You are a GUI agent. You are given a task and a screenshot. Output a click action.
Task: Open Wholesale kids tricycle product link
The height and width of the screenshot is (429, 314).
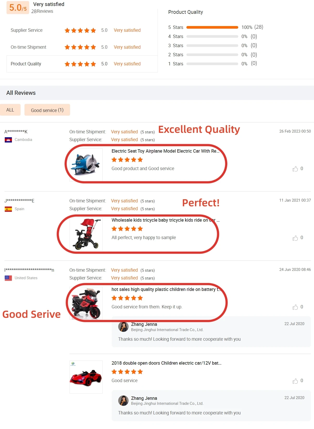(x=166, y=220)
